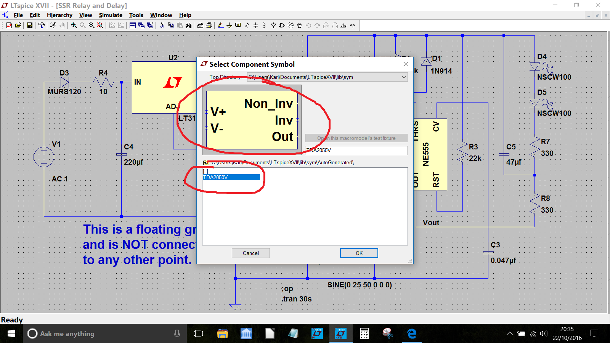Print schematic with the printer icon
Image resolution: width=610 pixels, height=343 pixels.
coord(209,26)
